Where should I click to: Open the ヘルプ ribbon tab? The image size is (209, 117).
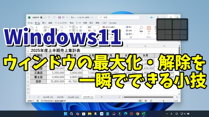click(x=104, y=23)
